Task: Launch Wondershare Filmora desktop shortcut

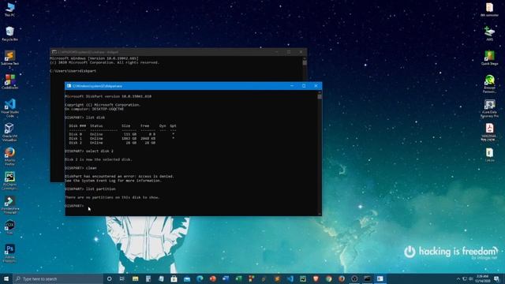Action: pos(9,205)
